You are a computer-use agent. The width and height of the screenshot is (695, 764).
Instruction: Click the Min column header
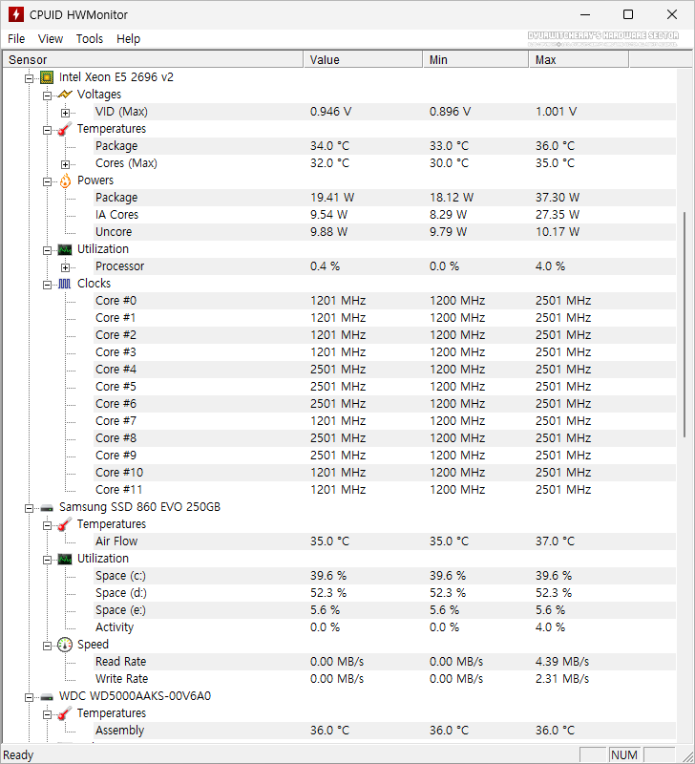pyautogui.click(x=475, y=59)
